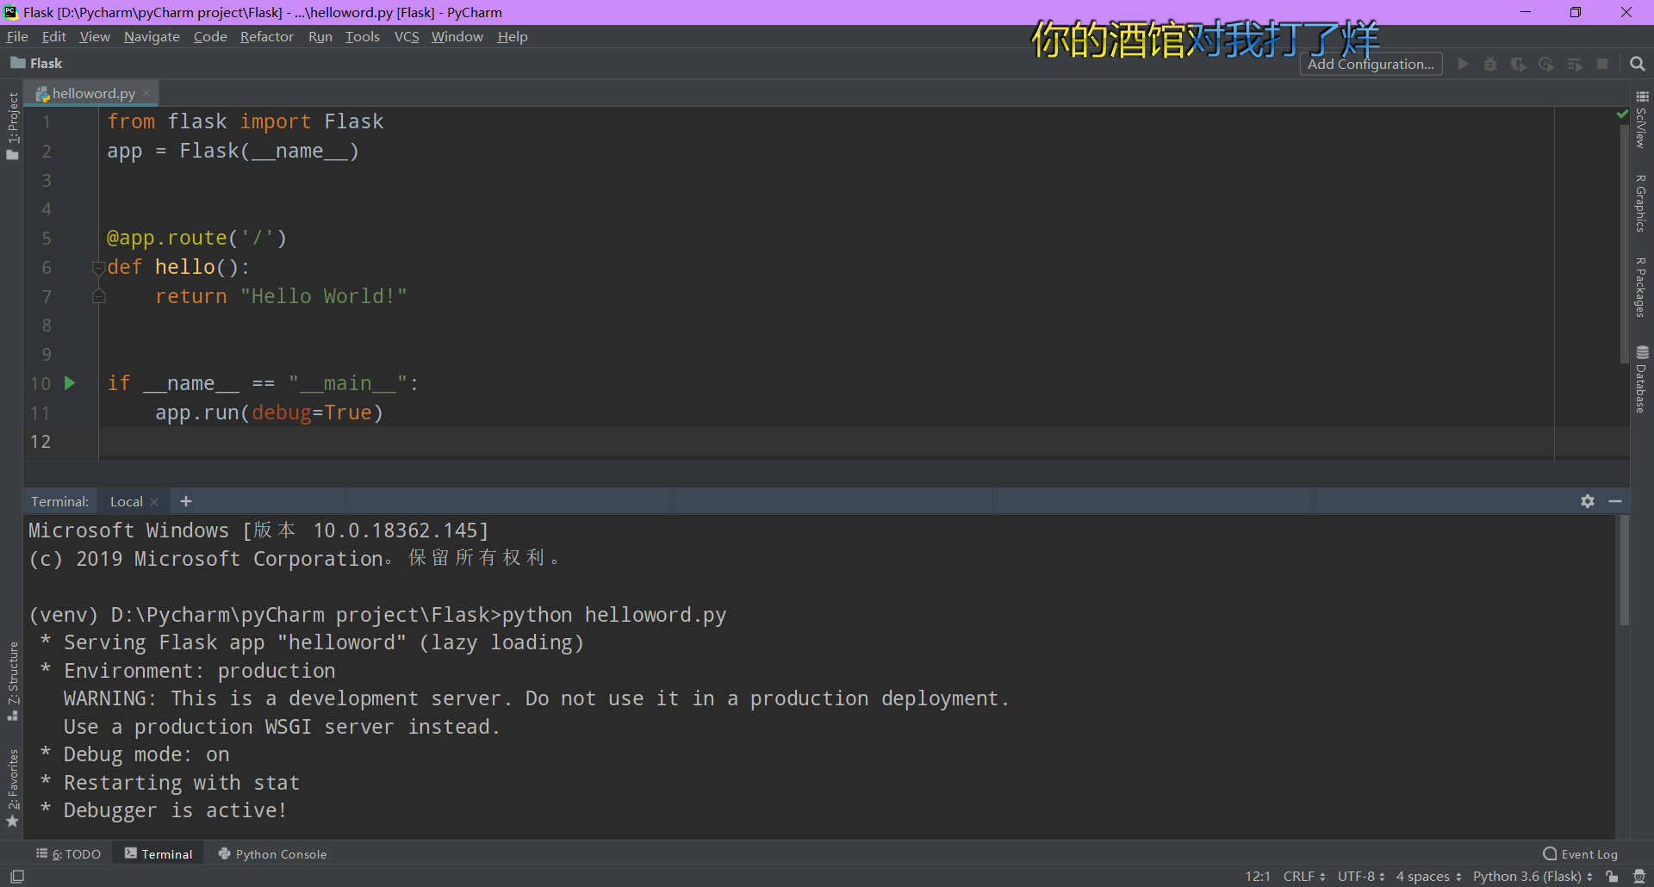Open the Refactor menu
Image resolution: width=1654 pixels, height=887 pixels.
(267, 36)
